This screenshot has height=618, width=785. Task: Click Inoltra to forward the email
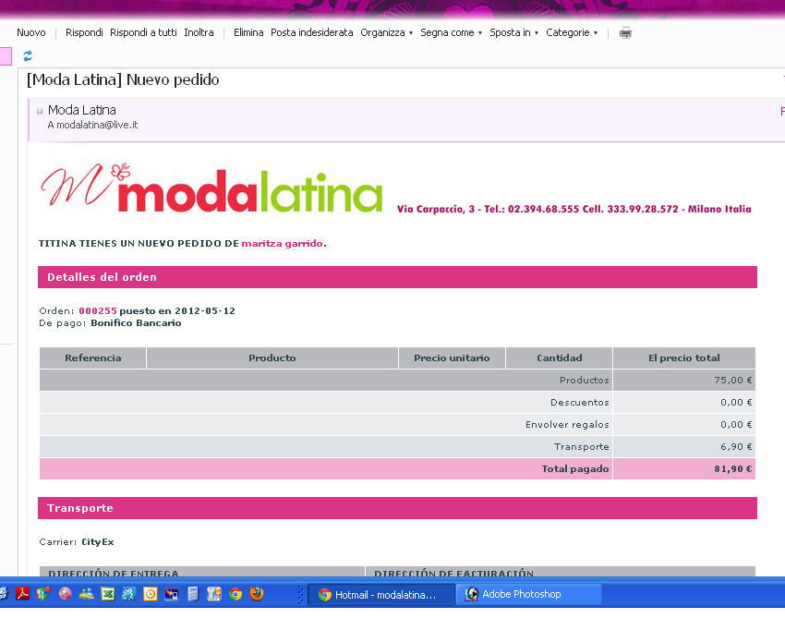199,32
